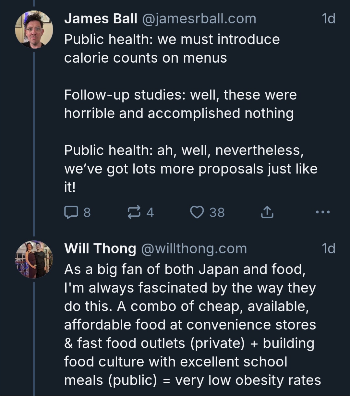Like the post with the heart icon
This screenshot has width=350, height=396.
tap(197, 212)
